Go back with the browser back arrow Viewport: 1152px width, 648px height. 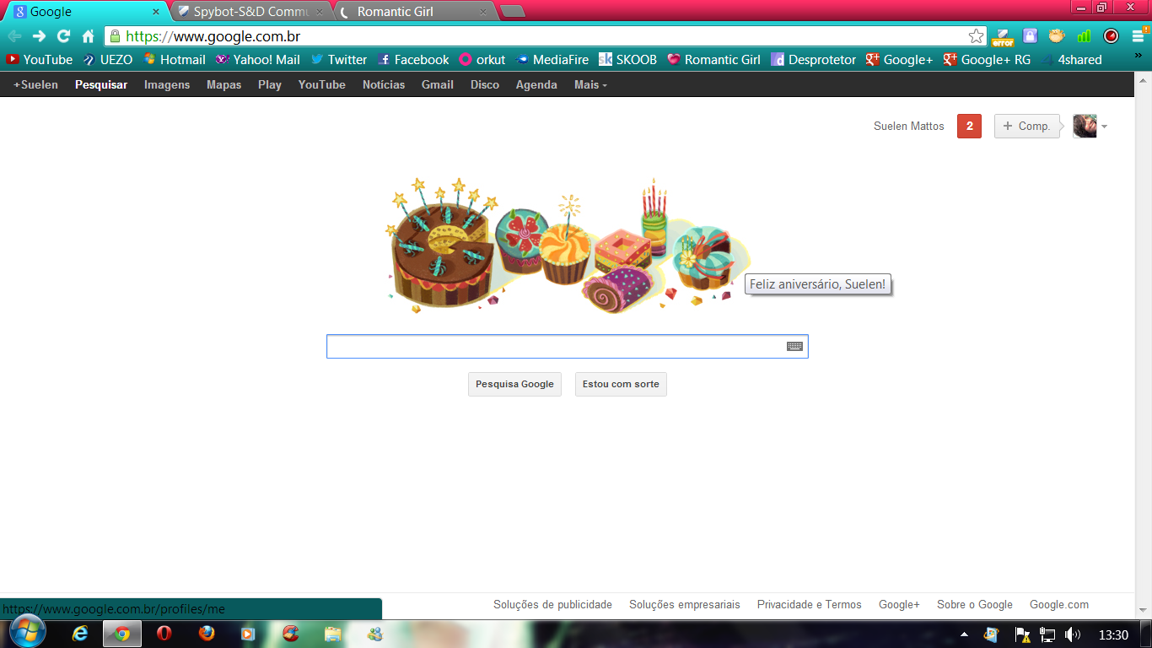pos(14,36)
